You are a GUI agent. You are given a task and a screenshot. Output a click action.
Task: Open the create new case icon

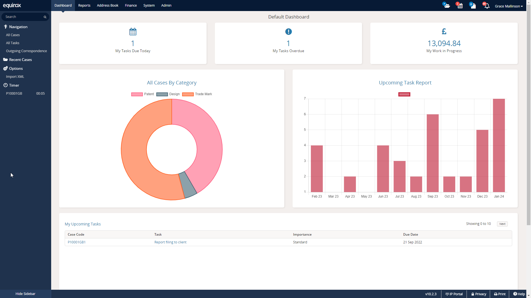coord(446,5)
